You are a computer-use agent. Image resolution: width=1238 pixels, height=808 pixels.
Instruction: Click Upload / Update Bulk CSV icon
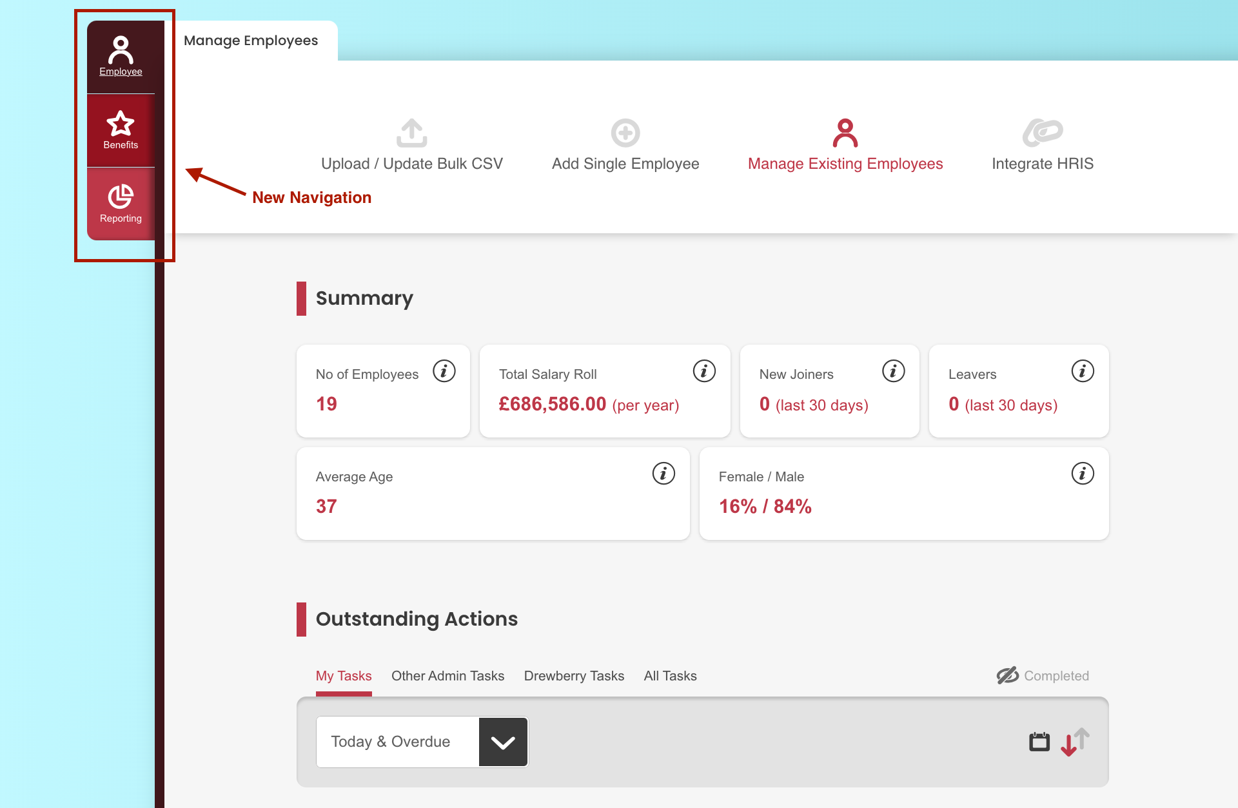411,133
